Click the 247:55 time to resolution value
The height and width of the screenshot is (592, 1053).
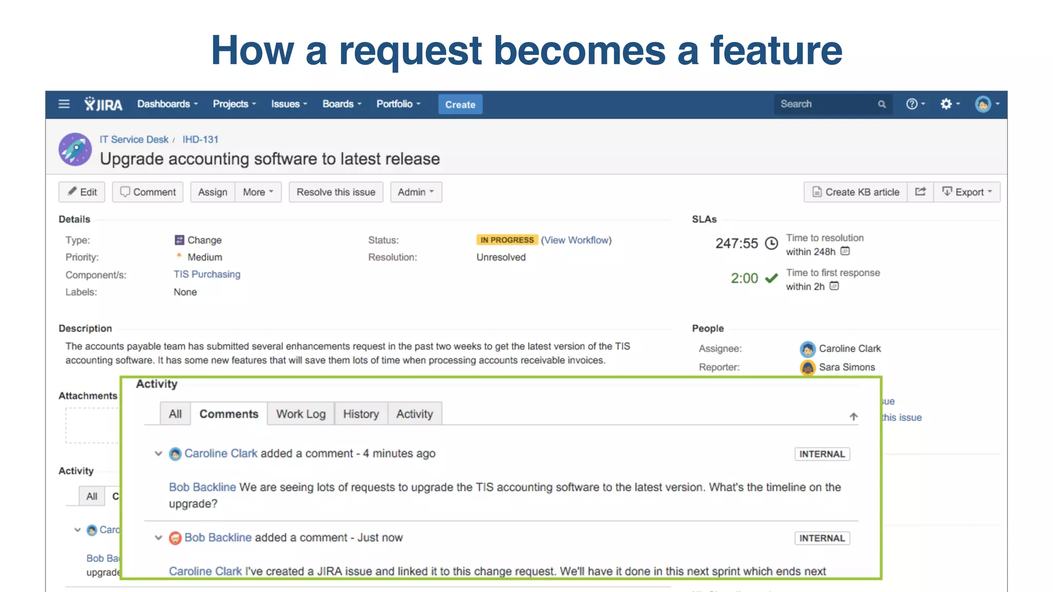(x=737, y=243)
